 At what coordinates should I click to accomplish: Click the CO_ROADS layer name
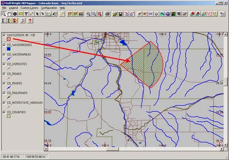(x=14, y=74)
